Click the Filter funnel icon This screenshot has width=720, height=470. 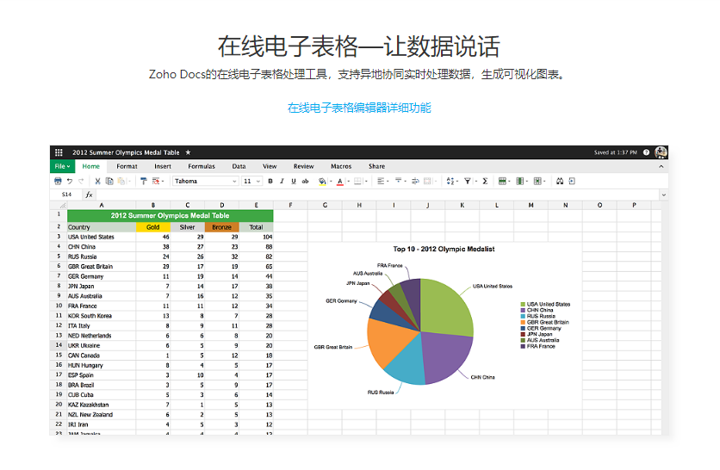[467, 182]
